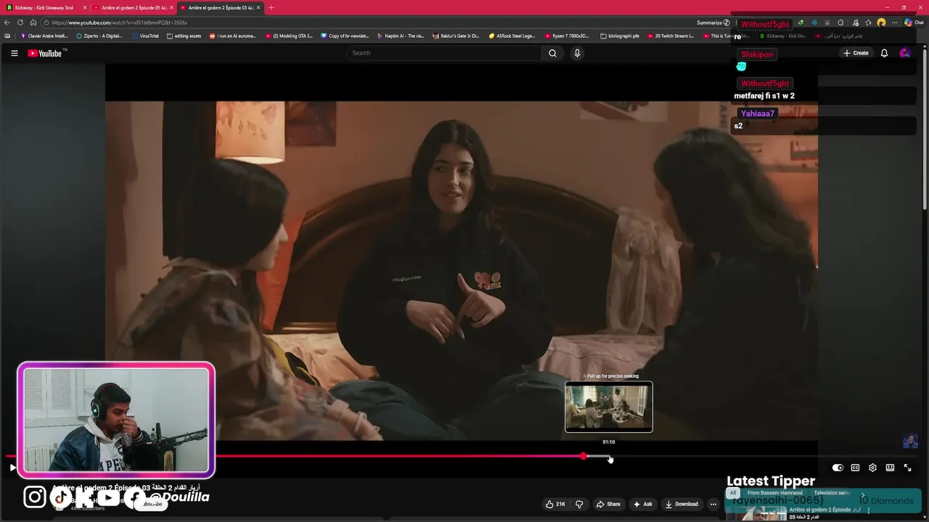Open the editing assets bookmark folder

[x=184, y=36]
